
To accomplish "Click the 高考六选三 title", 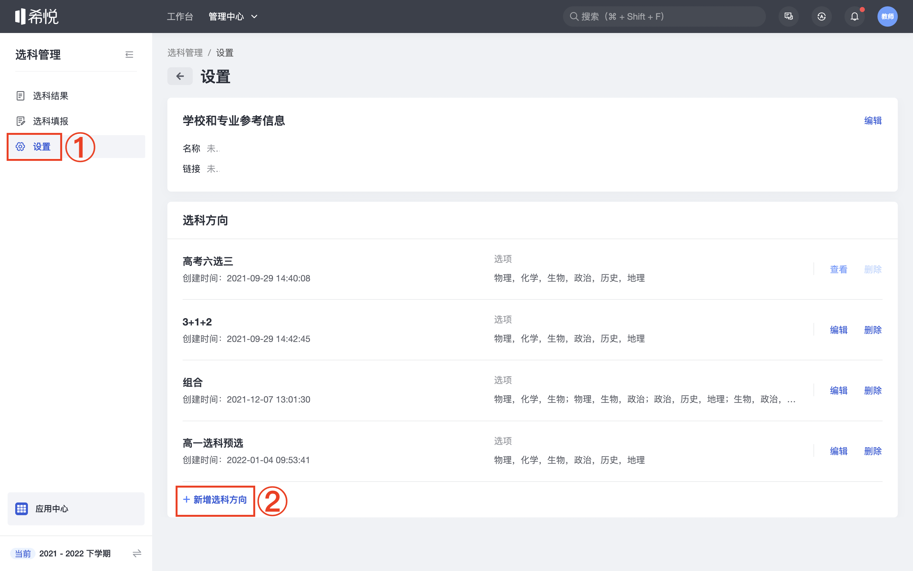I will click(x=208, y=261).
